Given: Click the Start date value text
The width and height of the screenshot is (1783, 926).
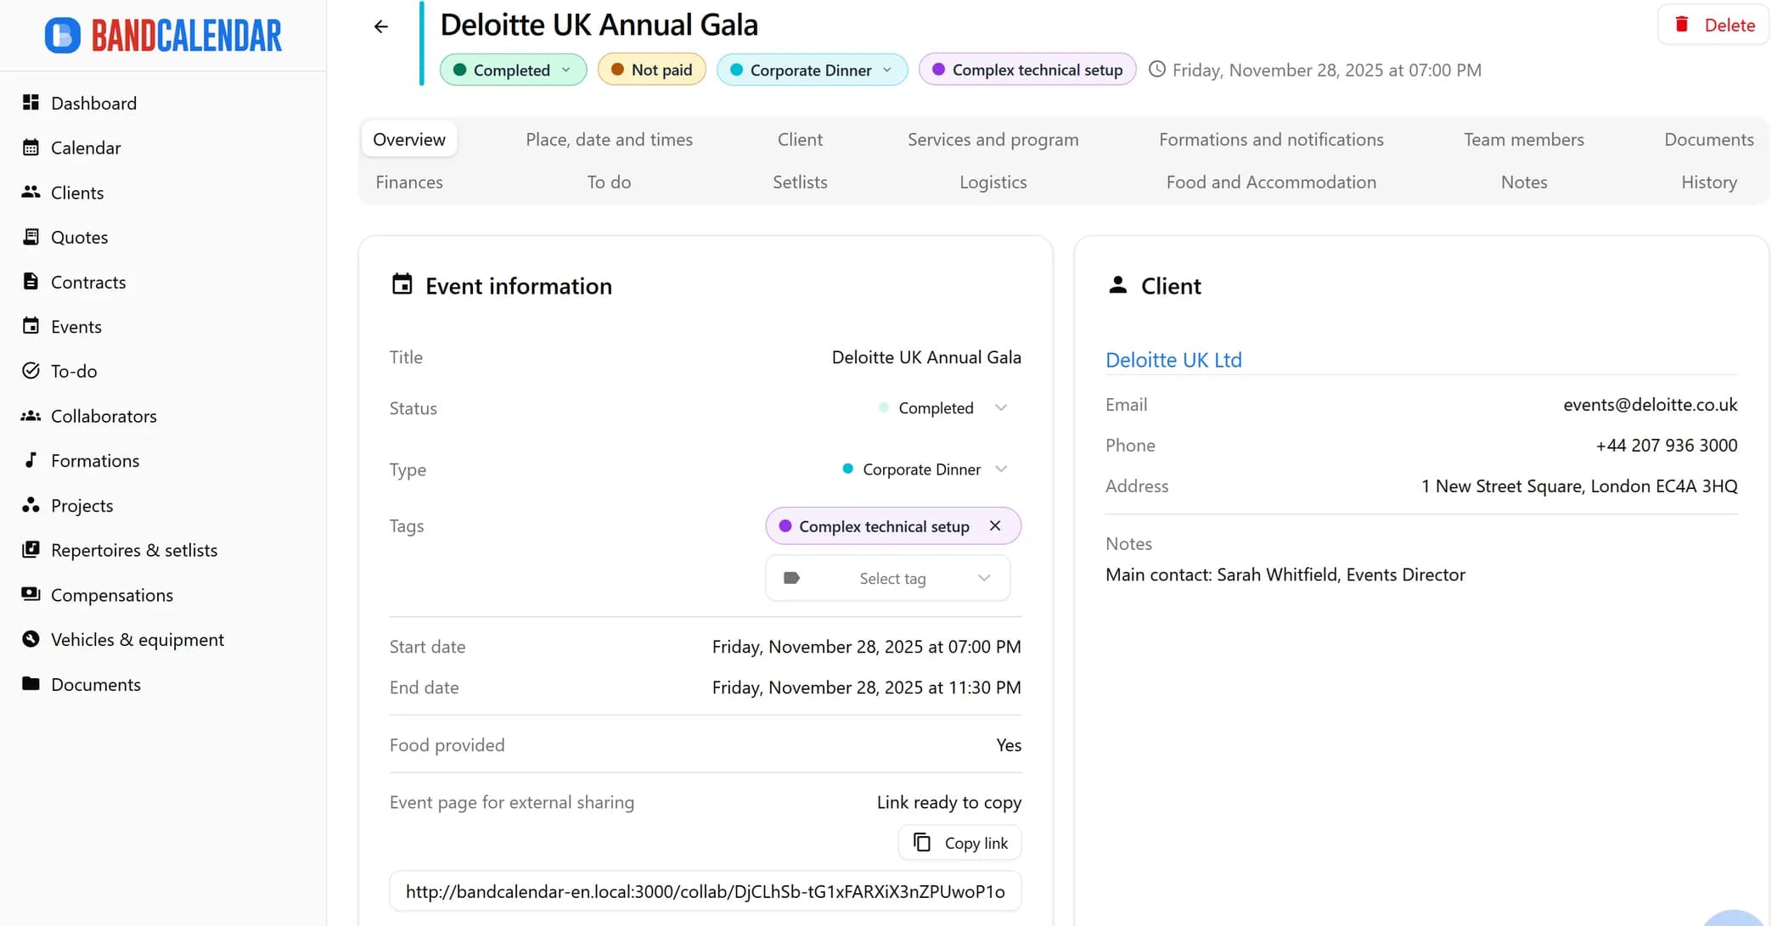Looking at the screenshot, I should [866, 647].
